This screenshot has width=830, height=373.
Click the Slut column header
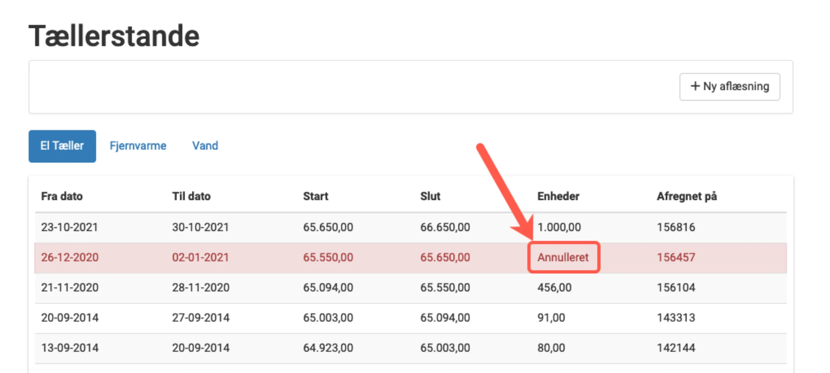pos(430,196)
